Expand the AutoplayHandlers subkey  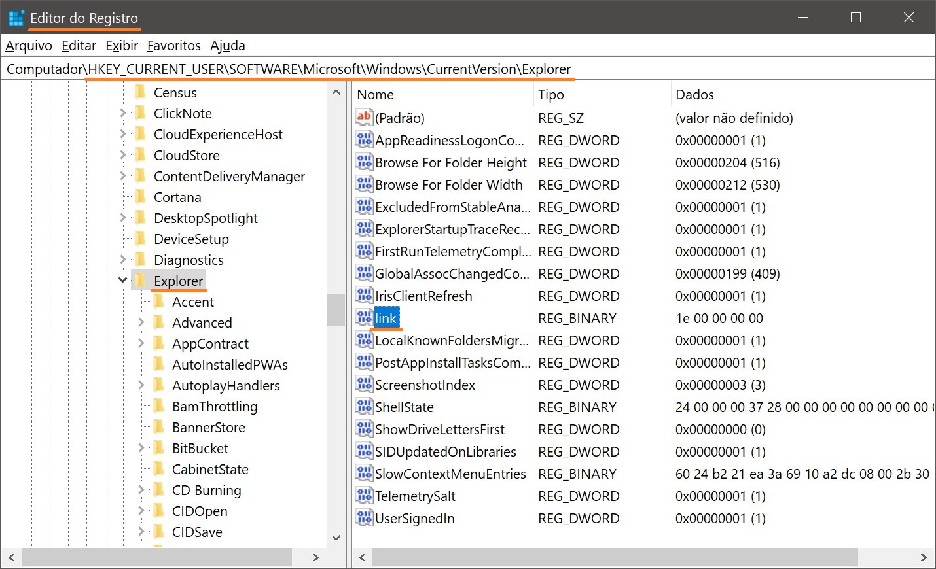(141, 385)
